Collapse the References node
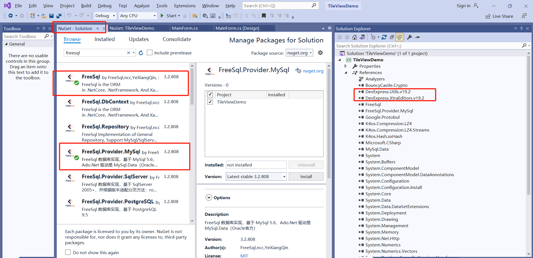This screenshot has width=533, height=258. pos(346,72)
